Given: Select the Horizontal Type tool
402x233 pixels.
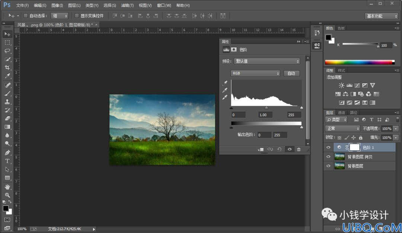Looking at the screenshot, I should point(7,161).
